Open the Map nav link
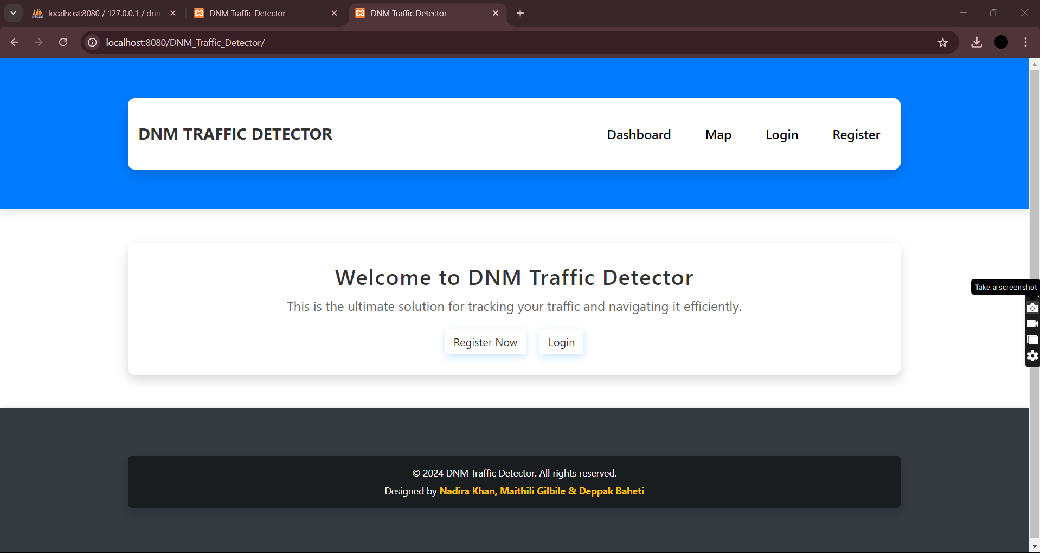Viewport: 1041px width, 554px height. click(x=718, y=135)
